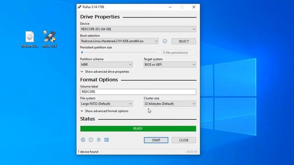This screenshot has height=165, width=294.
Task: Click the ISO checksum checkmark icon
Action: point(165,41)
